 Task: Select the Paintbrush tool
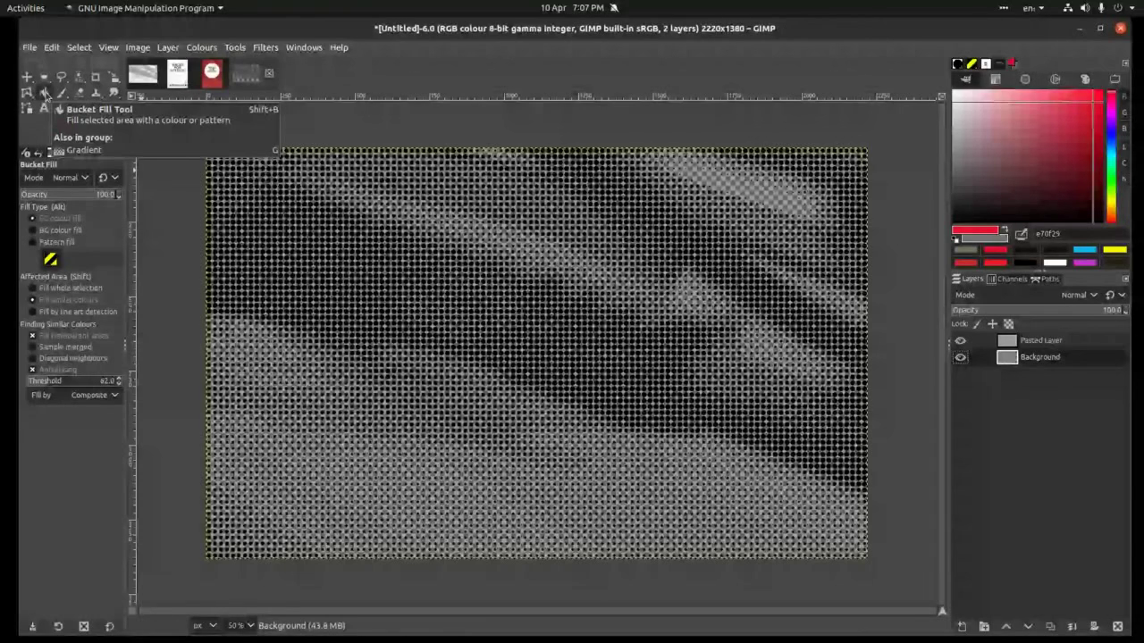pos(62,93)
